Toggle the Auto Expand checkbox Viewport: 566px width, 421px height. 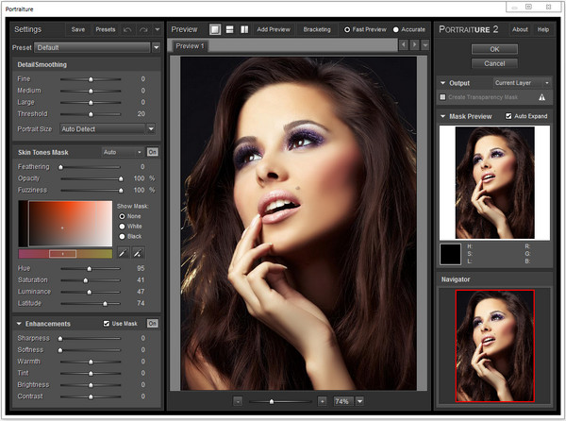pyautogui.click(x=509, y=116)
